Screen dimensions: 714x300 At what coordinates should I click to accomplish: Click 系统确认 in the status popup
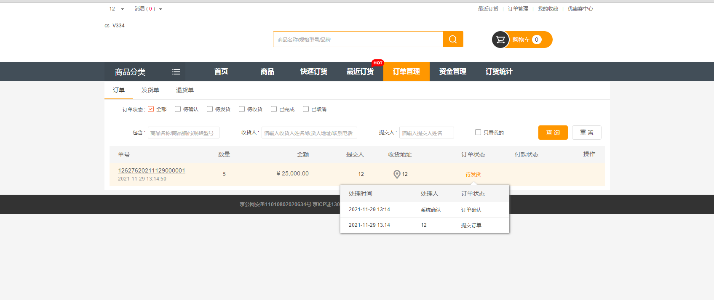click(431, 210)
